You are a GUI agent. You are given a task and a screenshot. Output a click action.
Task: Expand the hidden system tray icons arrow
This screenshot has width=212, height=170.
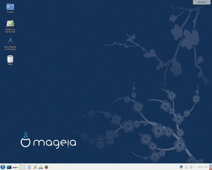[195, 167]
